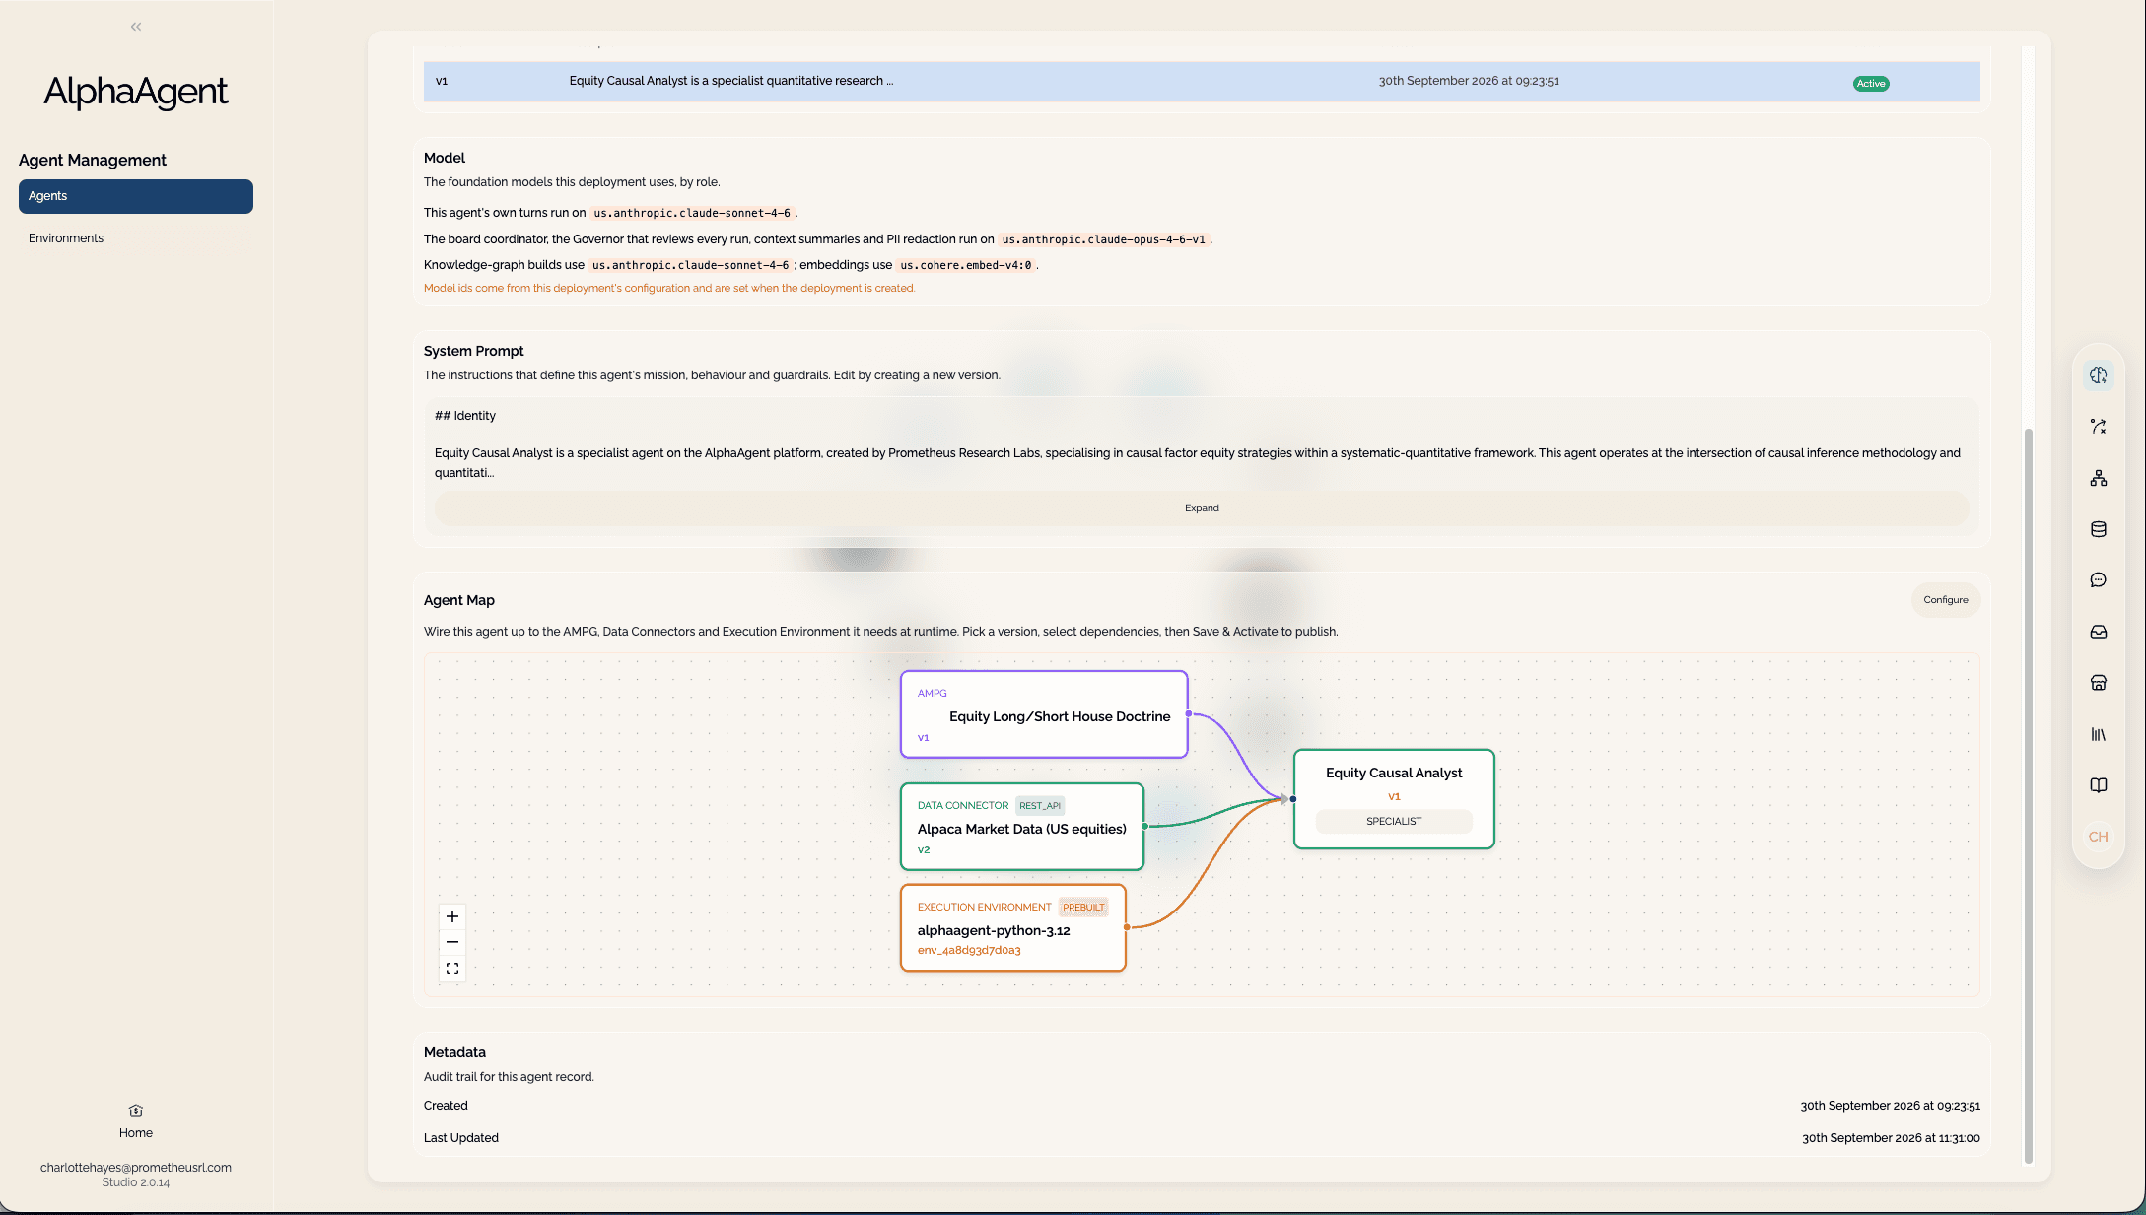The height and width of the screenshot is (1215, 2146).
Task: Click the Home label in the sidebar
Action: click(136, 1133)
